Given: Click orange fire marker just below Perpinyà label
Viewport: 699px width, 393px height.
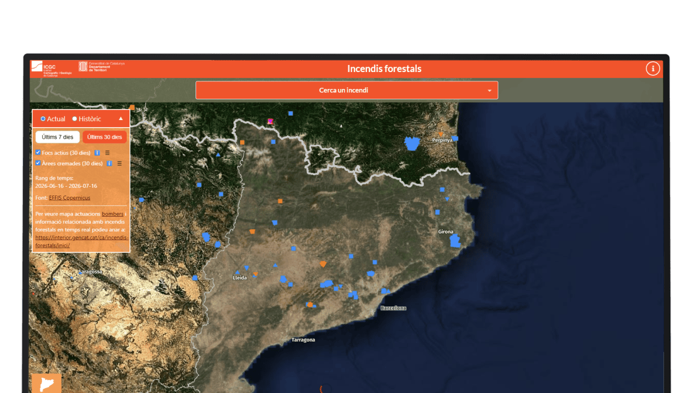Looking at the screenshot, I should point(441,134).
